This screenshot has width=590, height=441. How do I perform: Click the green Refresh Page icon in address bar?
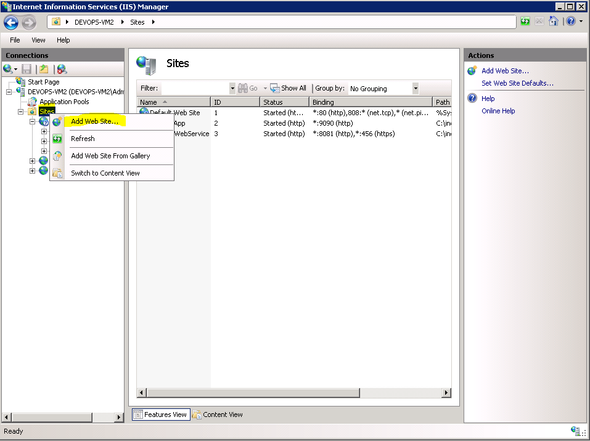(x=525, y=22)
